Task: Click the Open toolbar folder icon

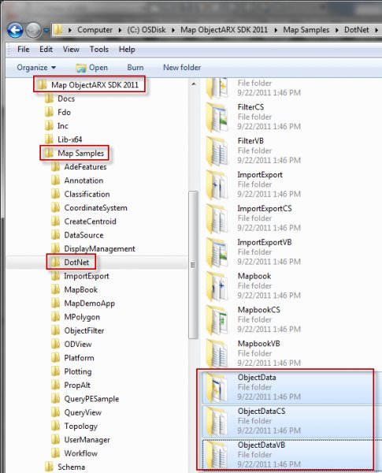Action: click(81, 68)
